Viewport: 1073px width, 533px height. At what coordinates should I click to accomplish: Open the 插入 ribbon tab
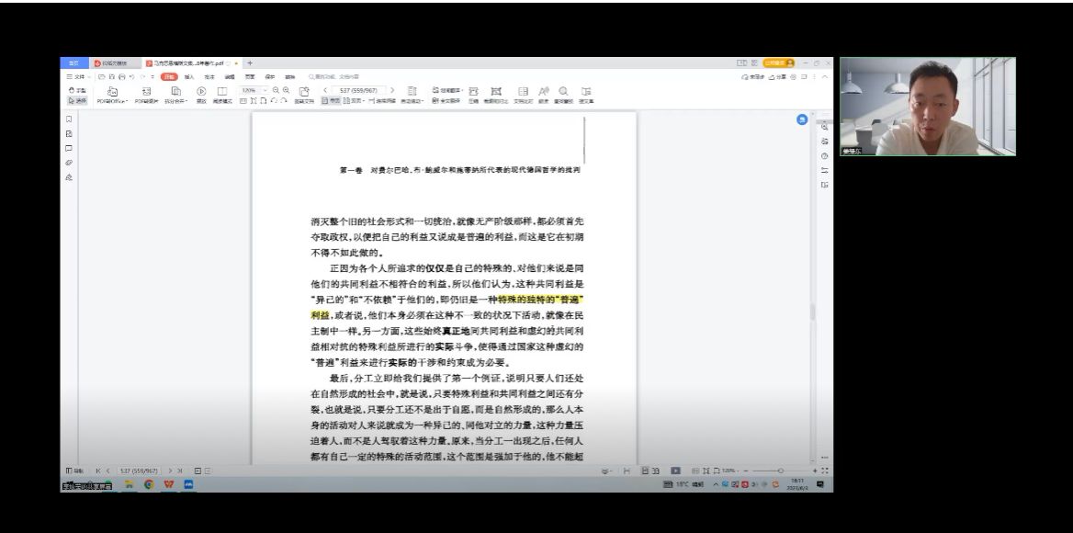[189, 77]
